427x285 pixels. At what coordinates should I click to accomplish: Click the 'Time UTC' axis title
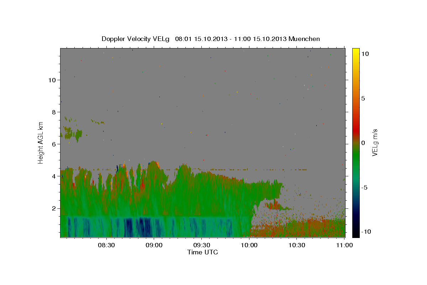[202, 252]
